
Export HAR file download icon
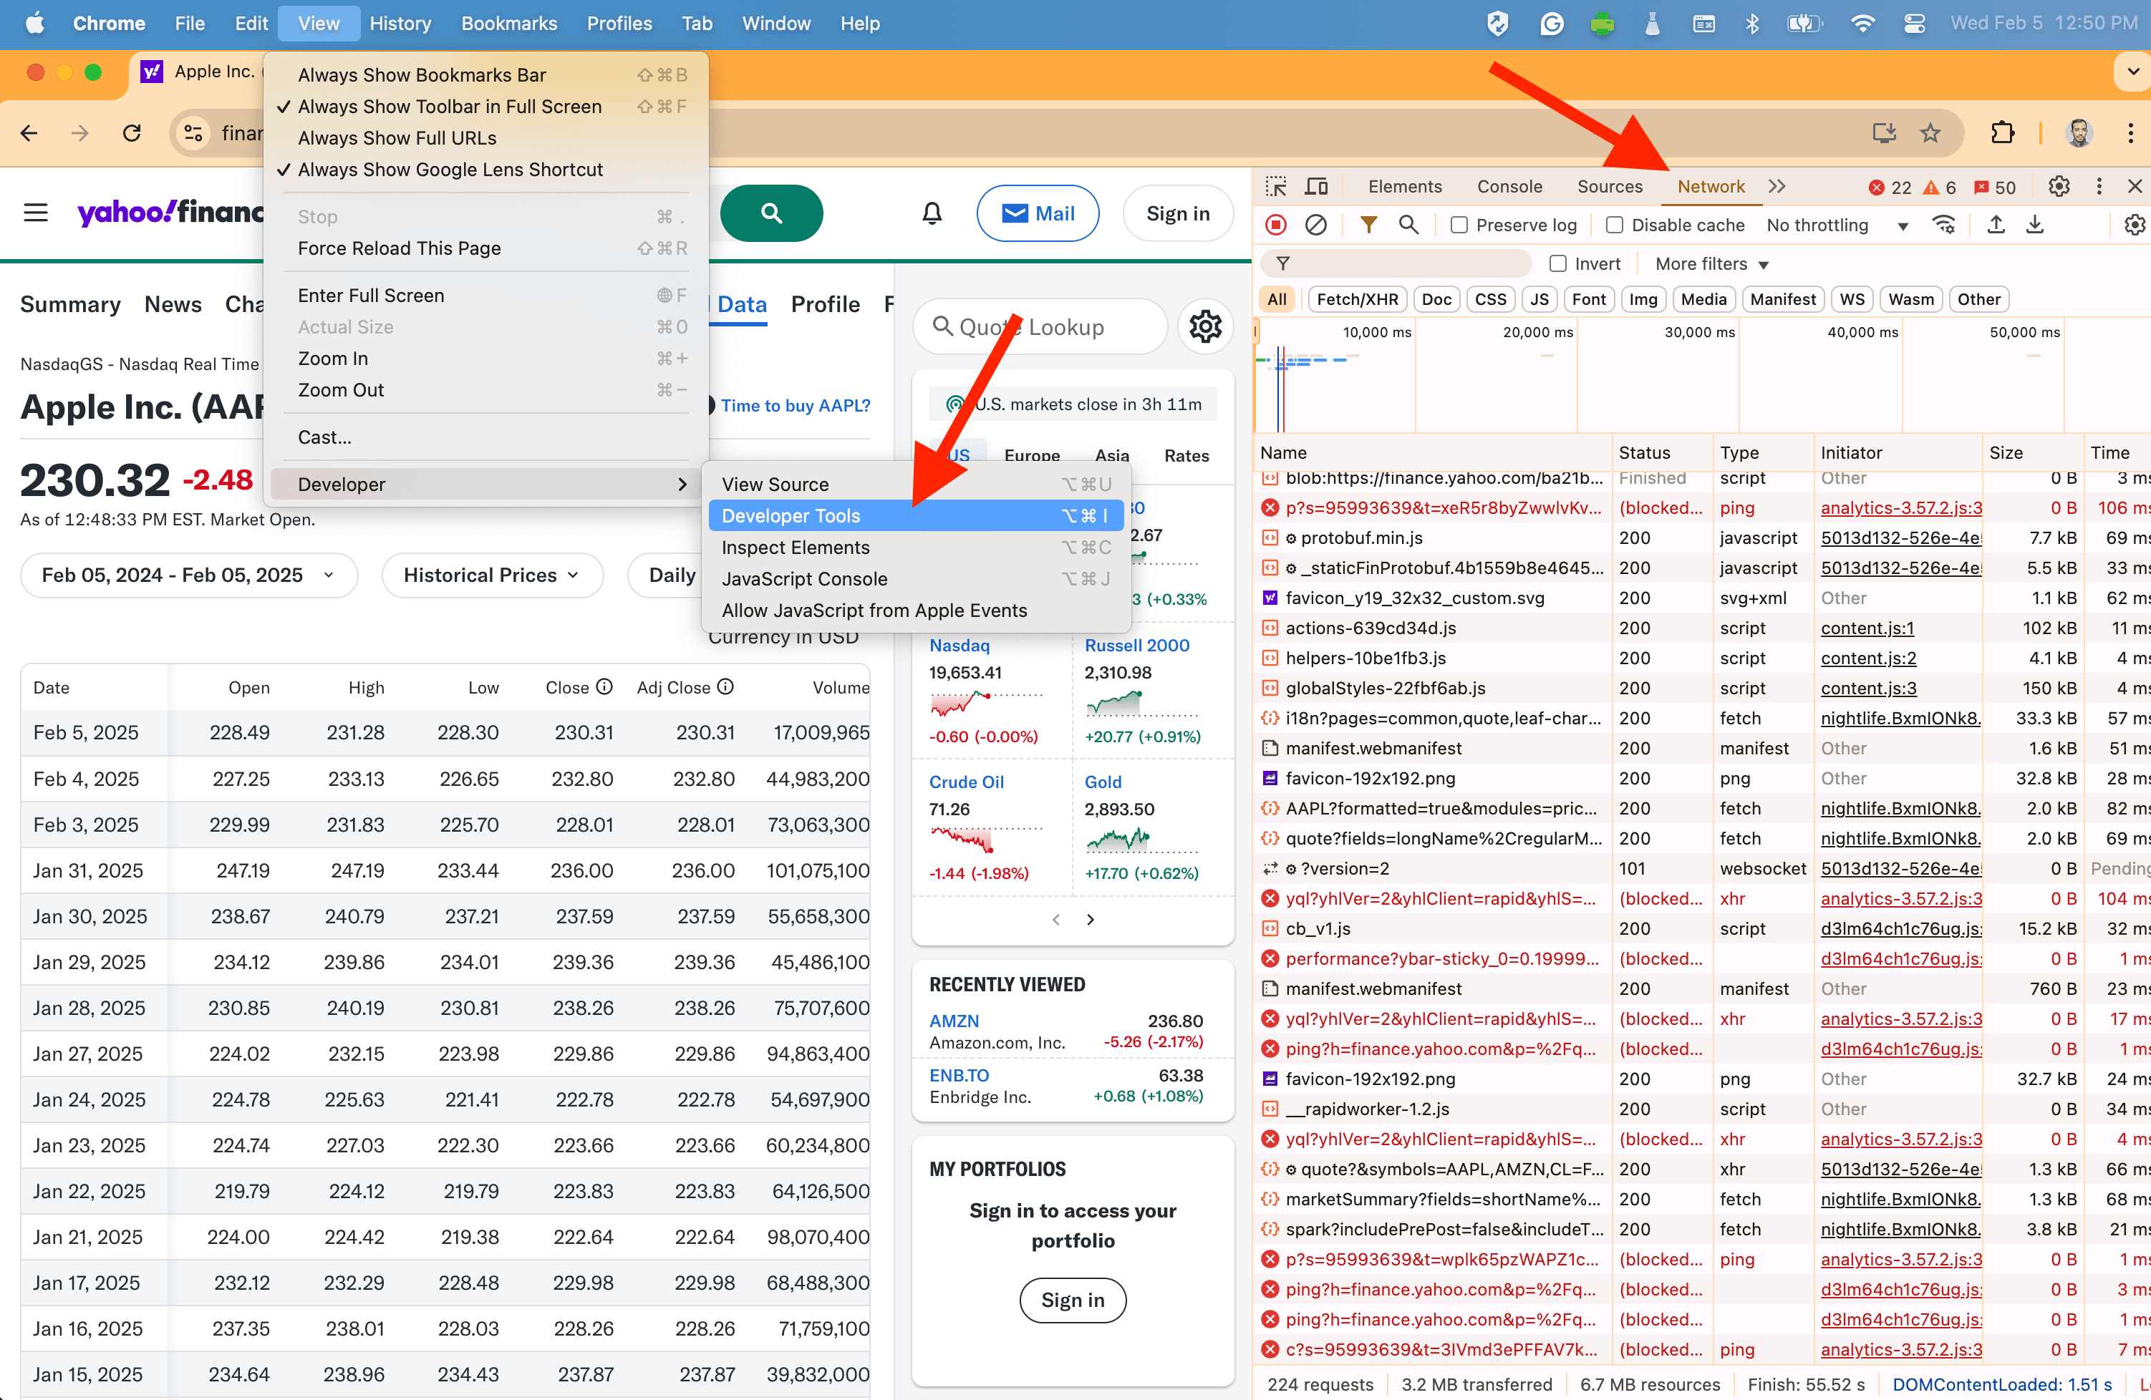[x=2035, y=225]
